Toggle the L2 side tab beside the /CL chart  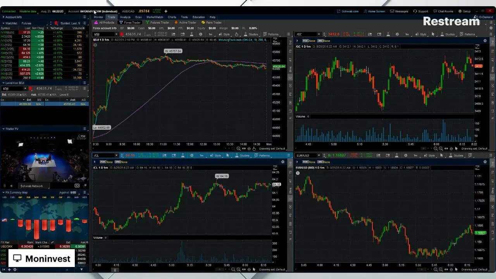point(291,232)
